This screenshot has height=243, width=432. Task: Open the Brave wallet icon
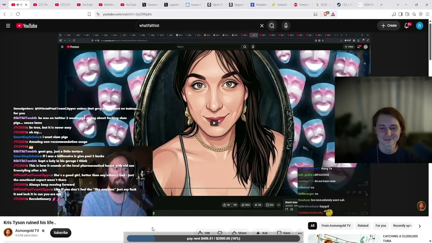(407, 14)
